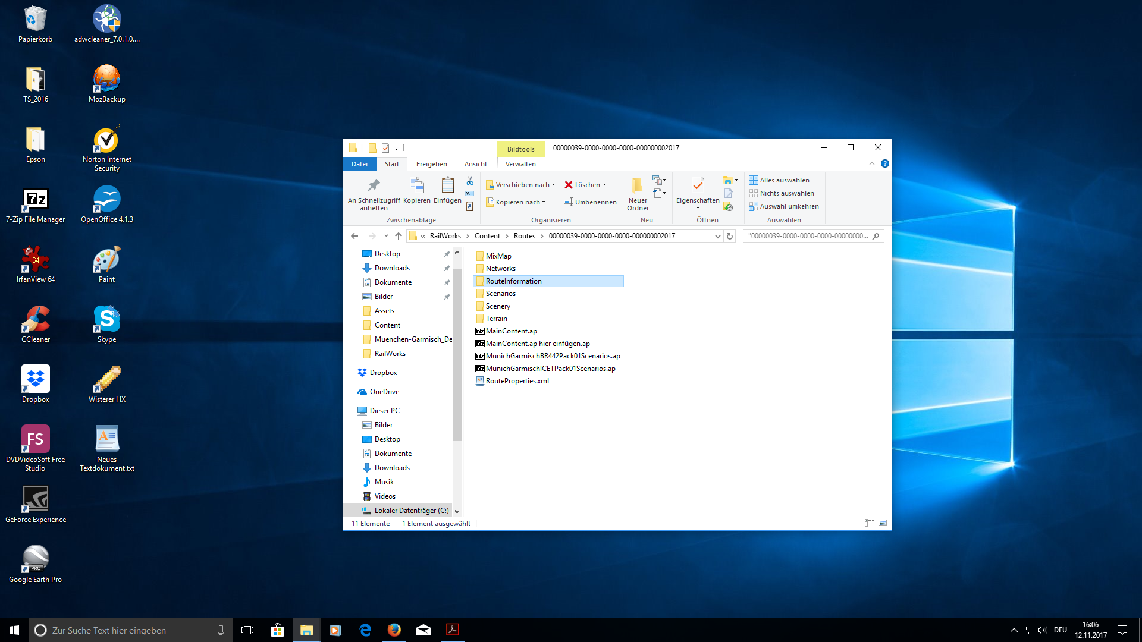The width and height of the screenshot is (1142, 642).
Task: Open the Ansicht ribbon tab
Action: point(475,164)
